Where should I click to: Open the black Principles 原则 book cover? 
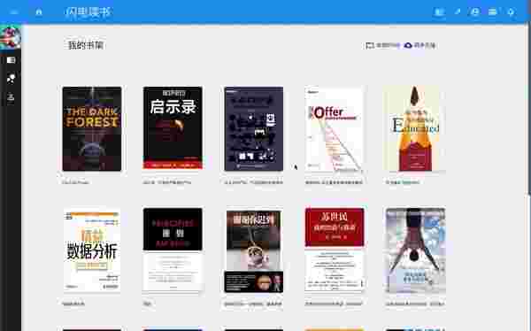point(173,250)
